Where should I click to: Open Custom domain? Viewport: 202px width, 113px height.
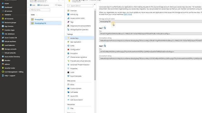[x=76, y=89]
